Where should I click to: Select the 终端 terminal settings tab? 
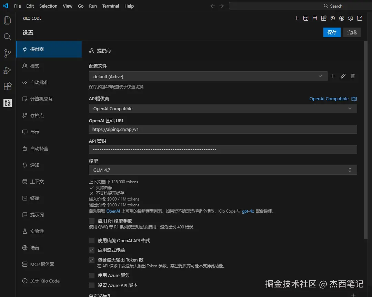pos(49,198)
